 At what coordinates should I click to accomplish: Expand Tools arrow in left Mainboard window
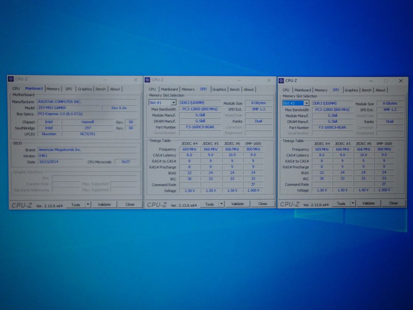88,205
